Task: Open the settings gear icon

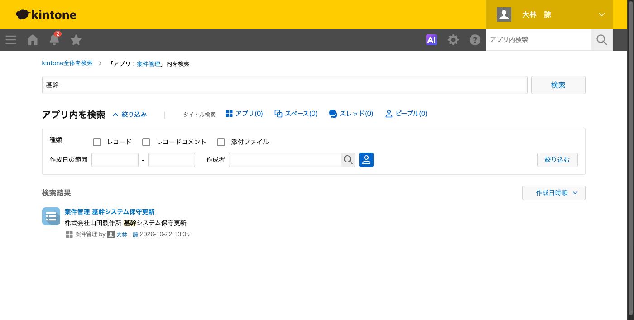Action: pos(453,40)
